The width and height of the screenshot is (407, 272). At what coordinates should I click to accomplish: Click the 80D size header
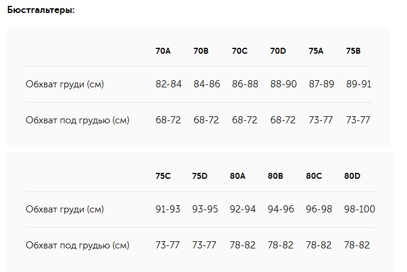(352, 176)
